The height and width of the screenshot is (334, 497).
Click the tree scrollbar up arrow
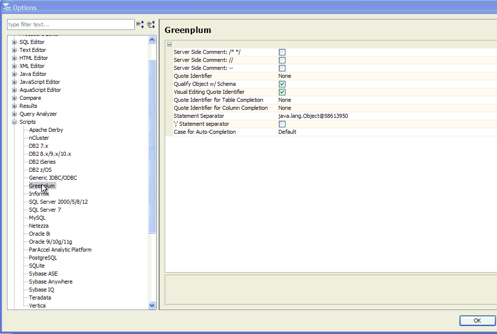tap(152, 39)
